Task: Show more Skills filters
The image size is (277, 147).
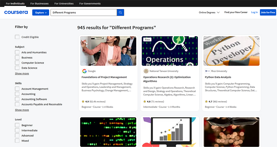Action: pyautogui.click(x=22, y=110)
